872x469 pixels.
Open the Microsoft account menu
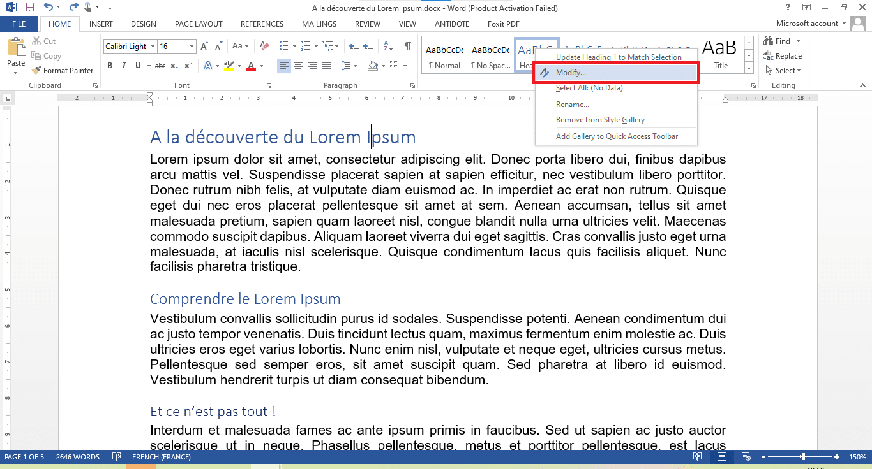click(811, 24)
